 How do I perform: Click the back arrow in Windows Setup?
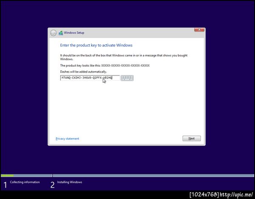(x=54, y=33)
